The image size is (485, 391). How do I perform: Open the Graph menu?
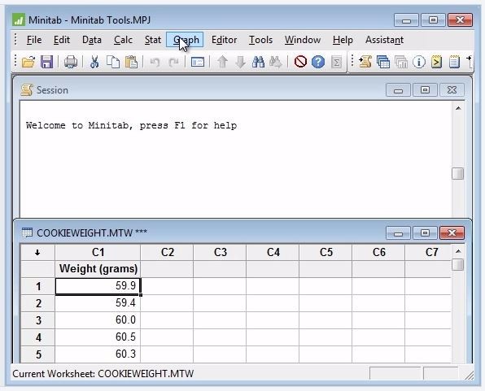tap(185, 40)
